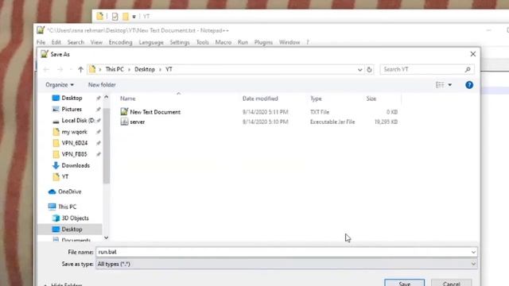This screenshot has width=509, height=286.
Task: Open the File name history dropdown arrow
Action: 473,253
